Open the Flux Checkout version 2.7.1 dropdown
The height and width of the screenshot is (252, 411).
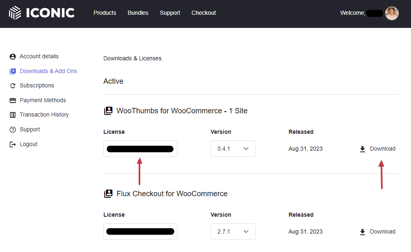[233, 231]
